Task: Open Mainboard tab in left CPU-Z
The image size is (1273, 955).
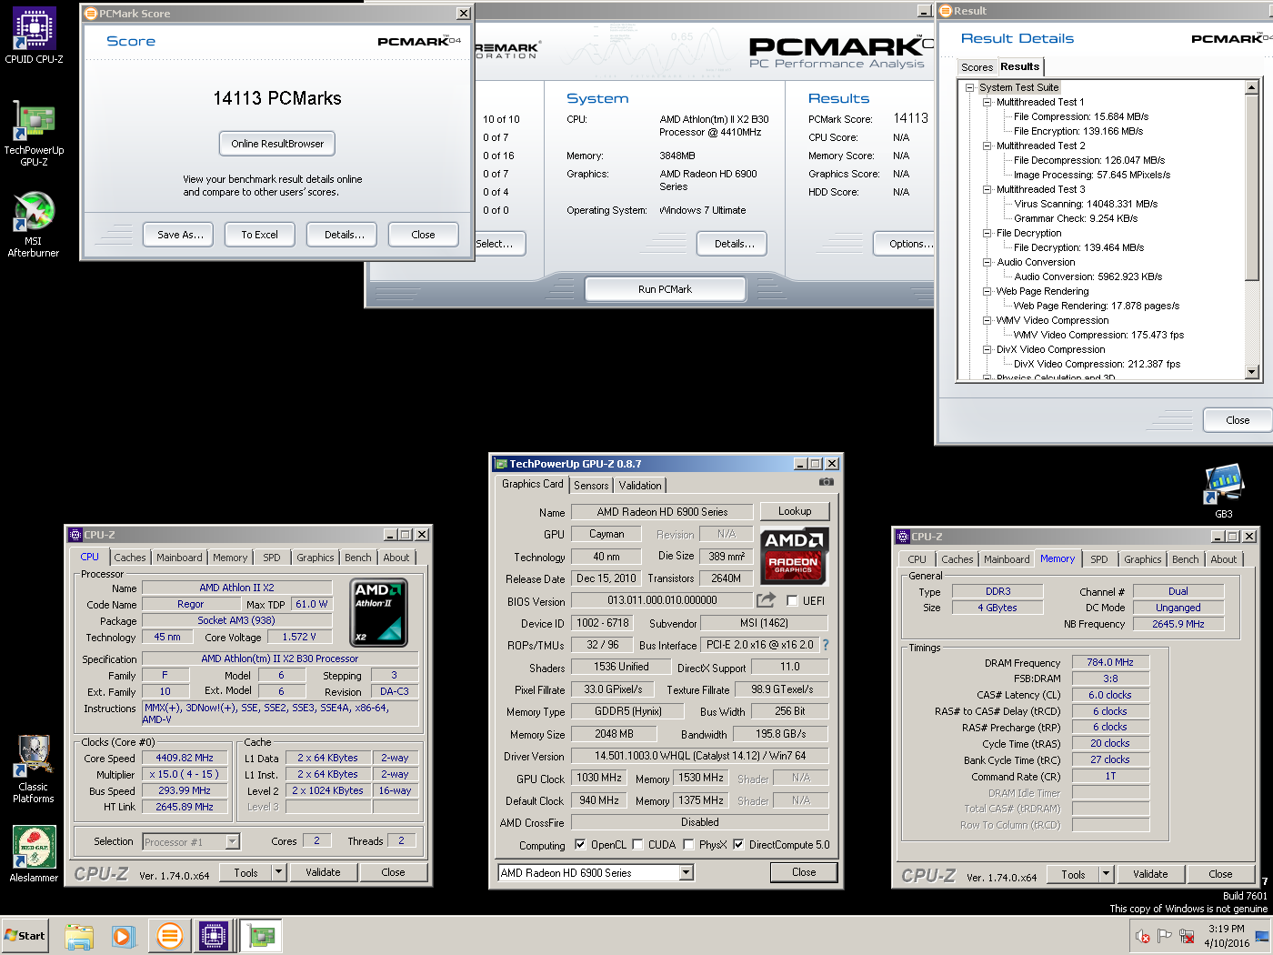Action: (x=179, y=558)
